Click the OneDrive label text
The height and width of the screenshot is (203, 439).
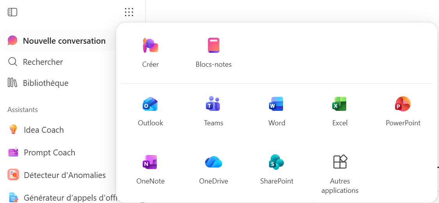click(214, 181)
